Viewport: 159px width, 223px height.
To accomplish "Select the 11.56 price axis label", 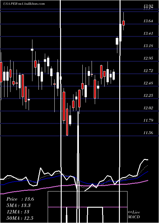I will point(149,133).
